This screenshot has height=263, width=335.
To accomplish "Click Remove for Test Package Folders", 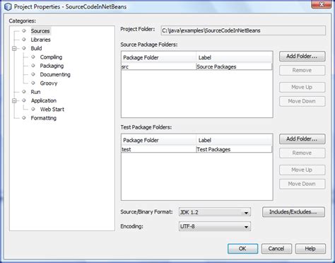I will [x=302, y=153].
